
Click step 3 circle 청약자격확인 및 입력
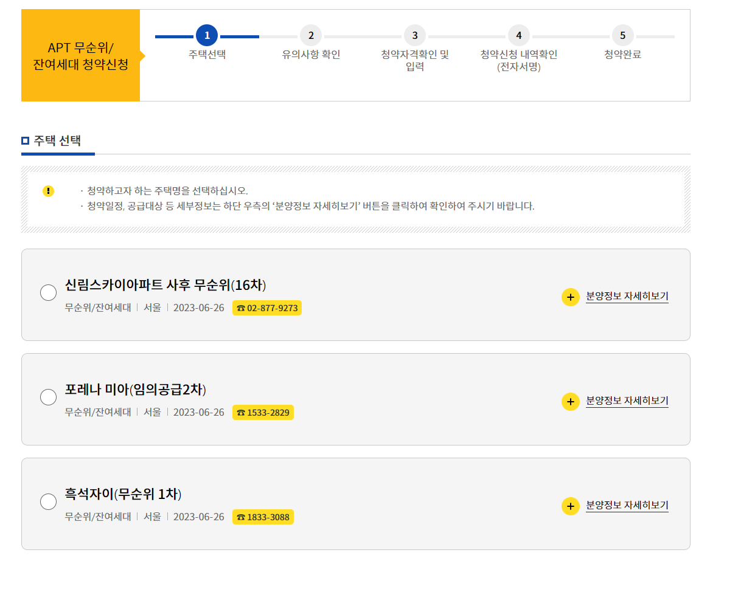tap(415, 35)
